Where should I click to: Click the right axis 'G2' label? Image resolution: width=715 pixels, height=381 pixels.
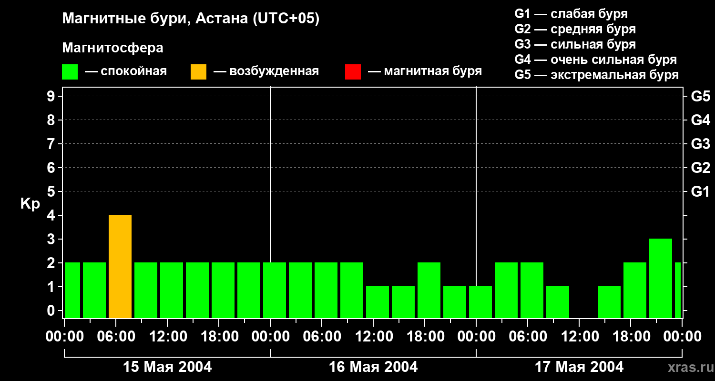[700, 168]
